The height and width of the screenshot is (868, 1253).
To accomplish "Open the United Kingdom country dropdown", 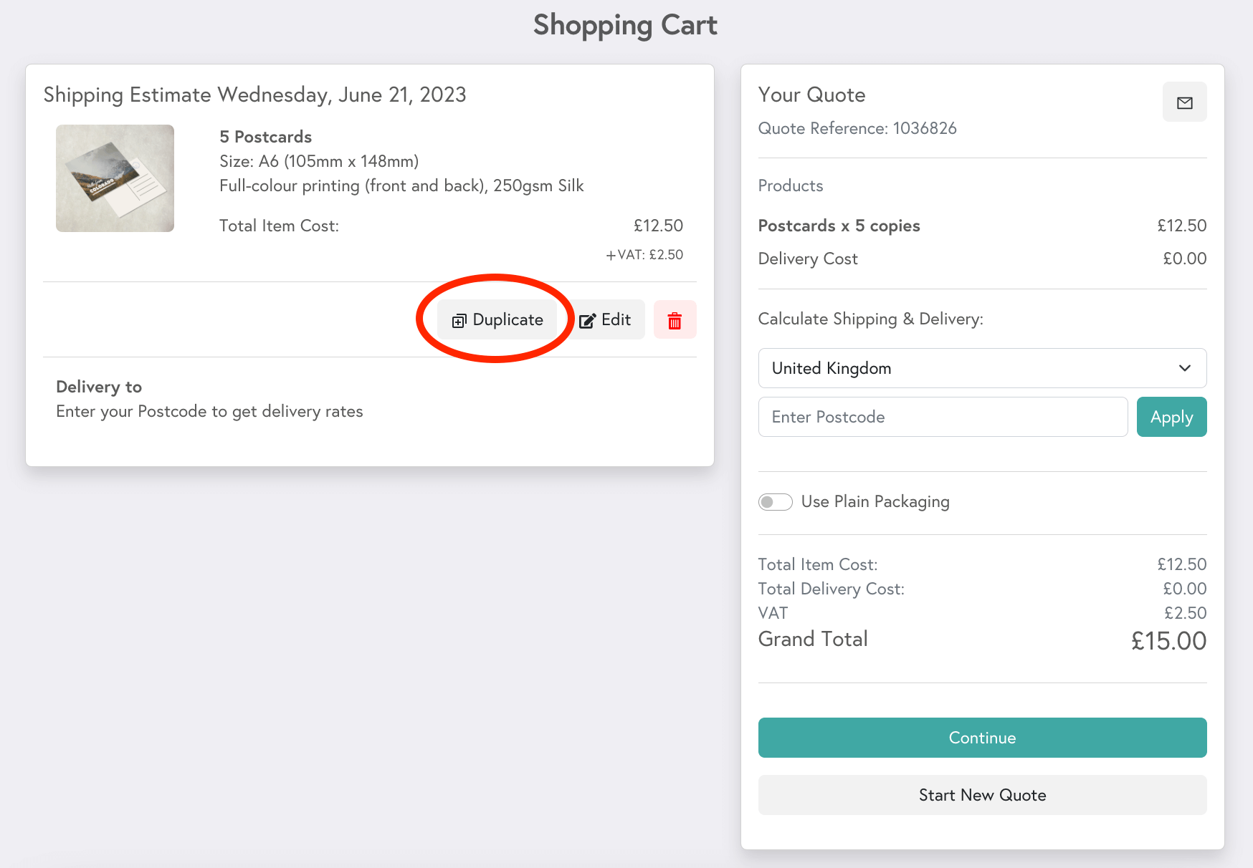I will pyautogui.click(x=982, y=368).
